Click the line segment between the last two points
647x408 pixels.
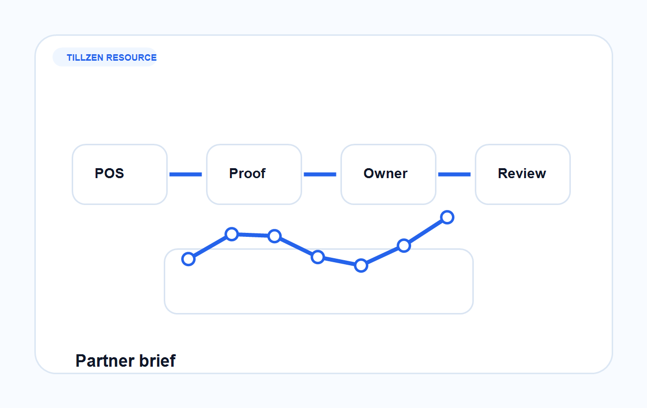tap(426, 231)
